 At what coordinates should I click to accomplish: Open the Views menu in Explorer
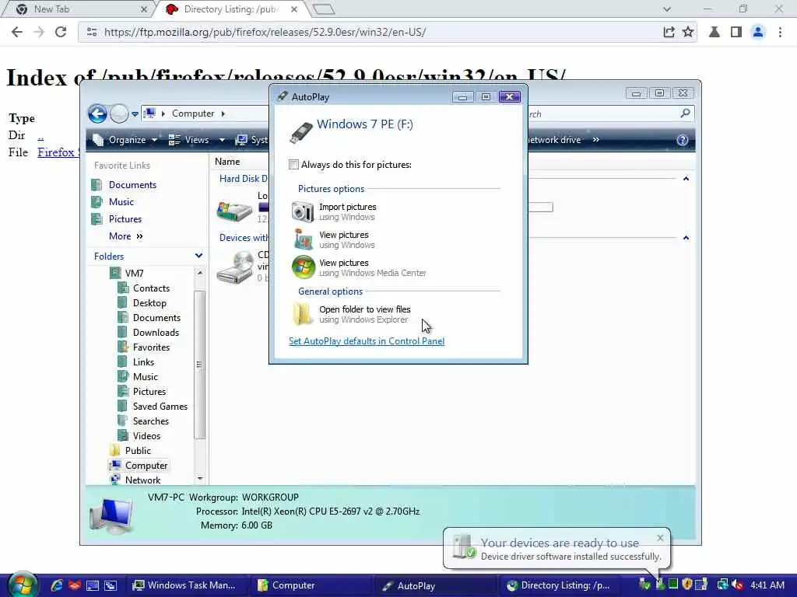click(x=189, y=140)
